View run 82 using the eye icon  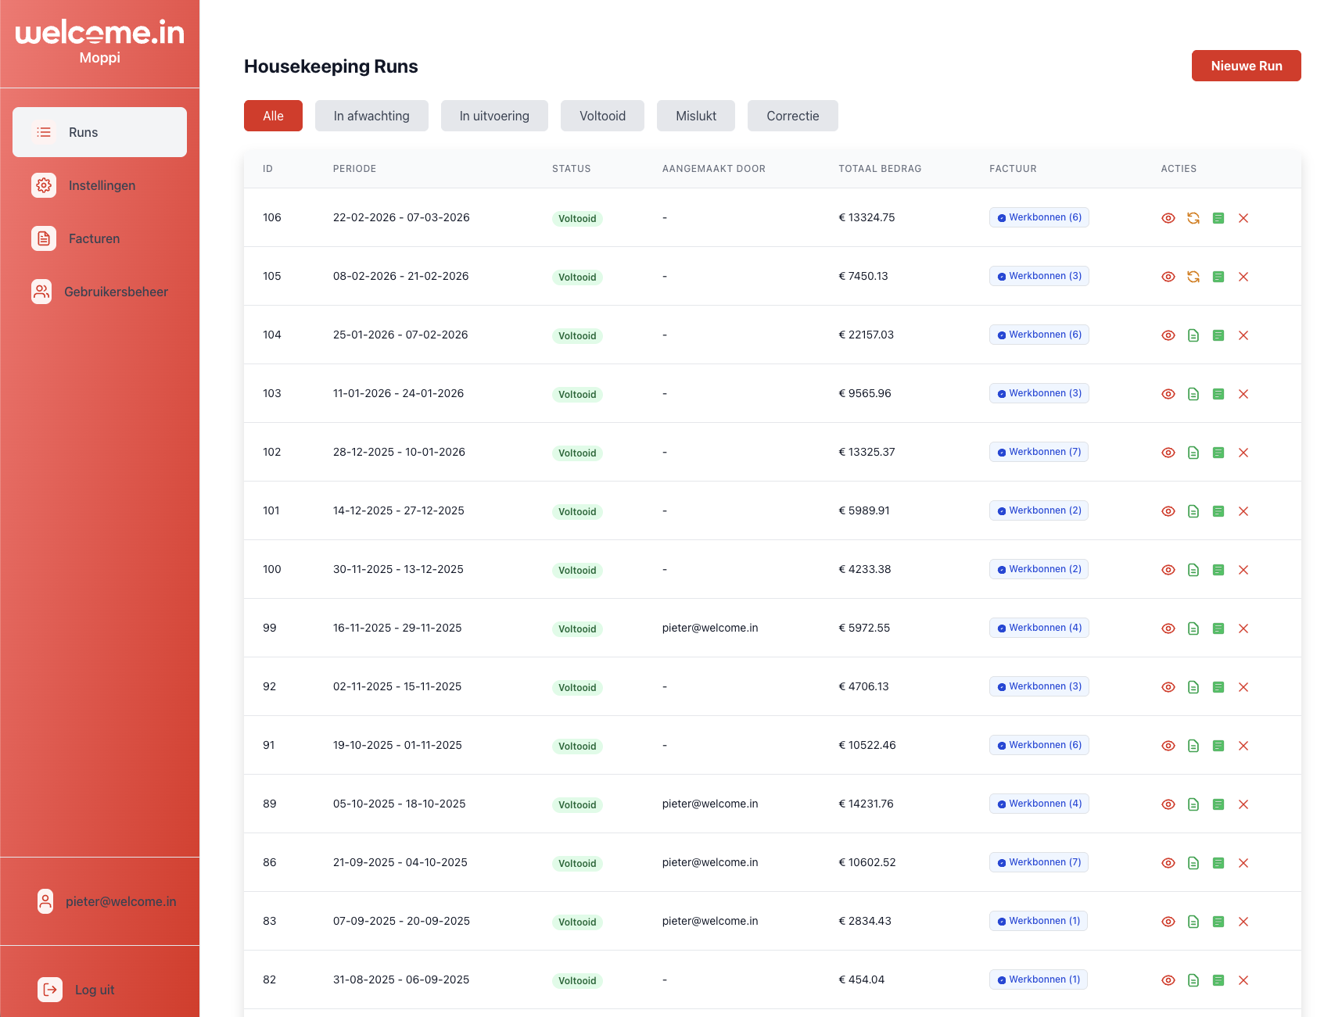tap(1168, 979)
